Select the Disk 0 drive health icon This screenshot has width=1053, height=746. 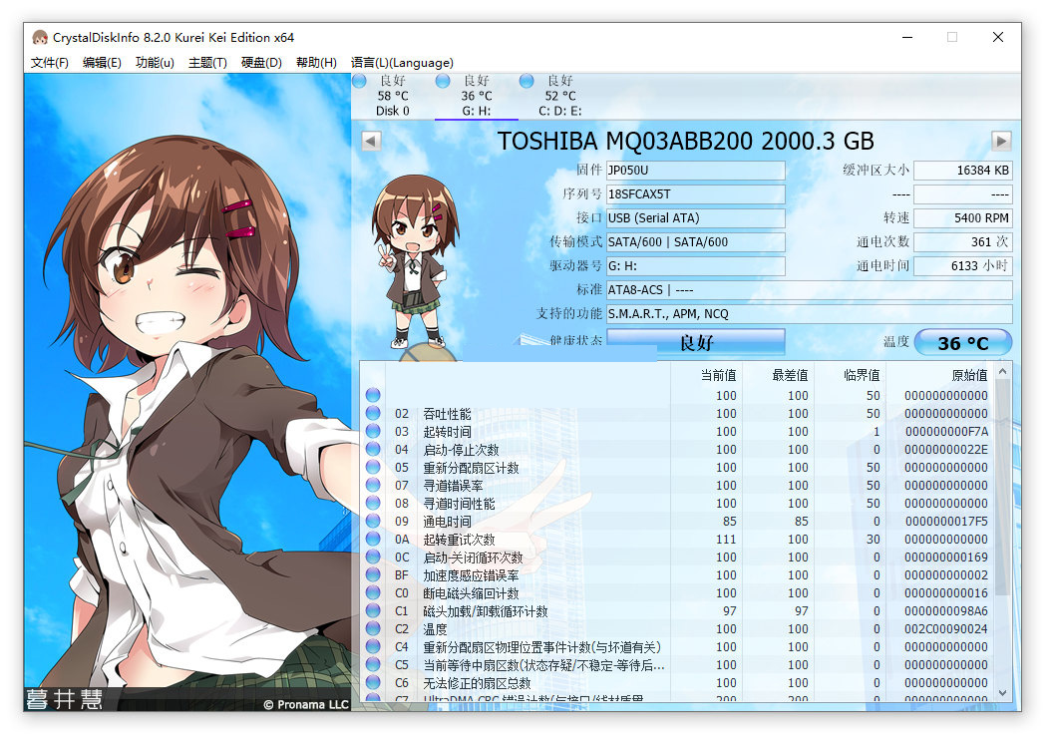359,81
